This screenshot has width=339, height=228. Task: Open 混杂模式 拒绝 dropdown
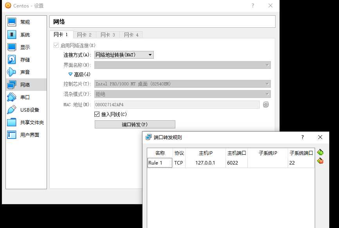182,94
